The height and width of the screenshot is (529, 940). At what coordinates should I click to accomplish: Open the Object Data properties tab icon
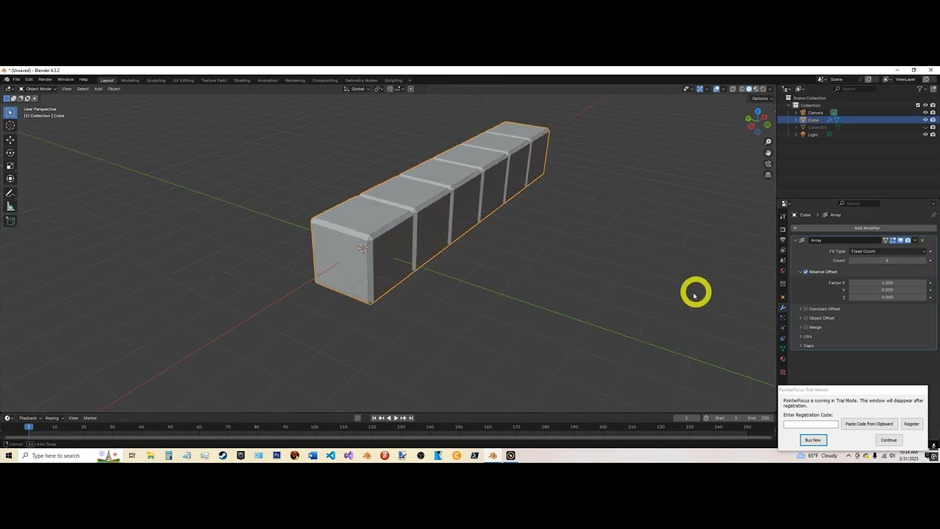pyautogui.click(x=783, y=349)
